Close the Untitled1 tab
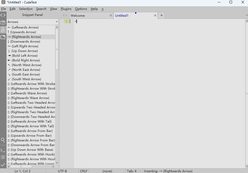The height and width of the screenshot is (173, 248). pos(155,16)
